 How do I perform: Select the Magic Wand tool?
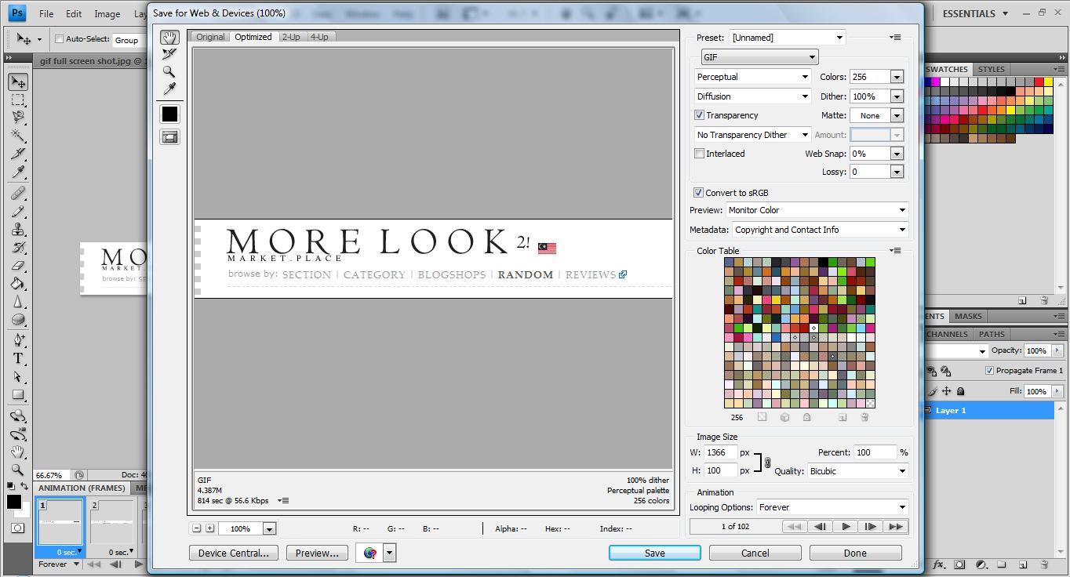coord(18,136)
